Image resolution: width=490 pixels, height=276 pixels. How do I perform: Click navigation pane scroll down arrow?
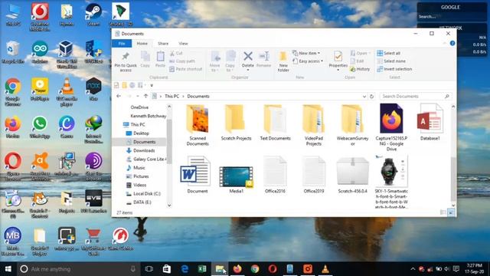tap(169, 205)
